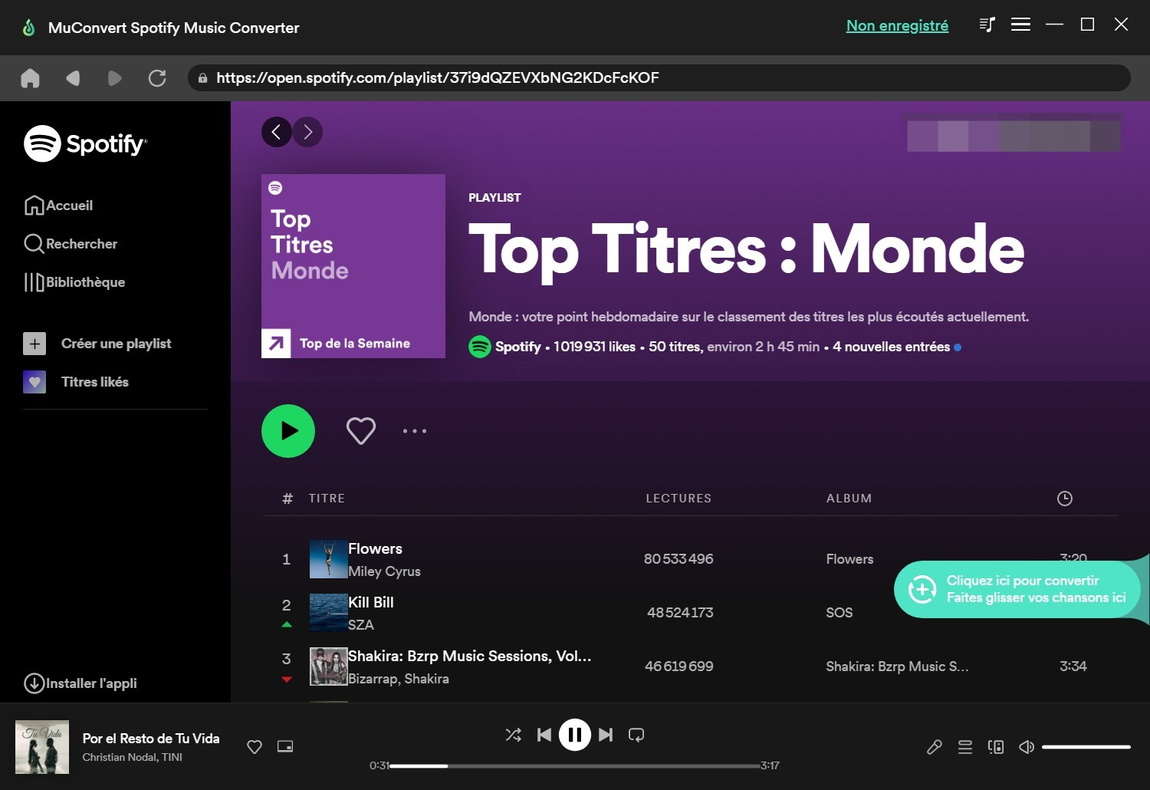The width and height of the screenshot is (1150, 790).
Task: Open Bibliothèque in the sidebar
Action: [74, 282]
